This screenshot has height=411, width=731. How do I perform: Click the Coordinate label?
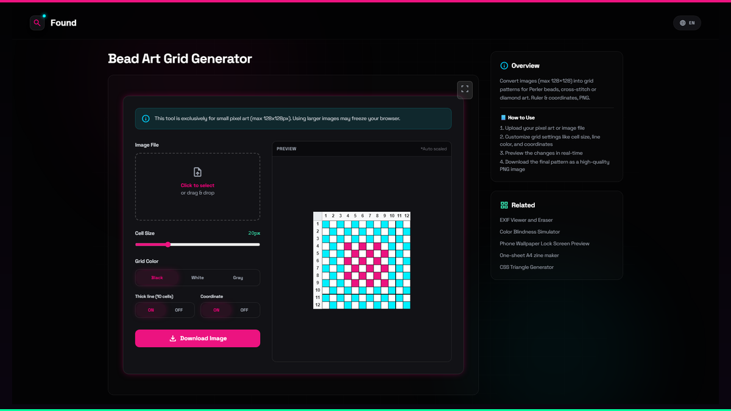211,297
